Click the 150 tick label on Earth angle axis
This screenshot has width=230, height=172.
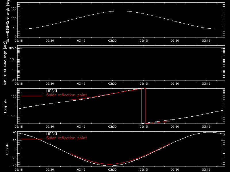pos(14,8)
